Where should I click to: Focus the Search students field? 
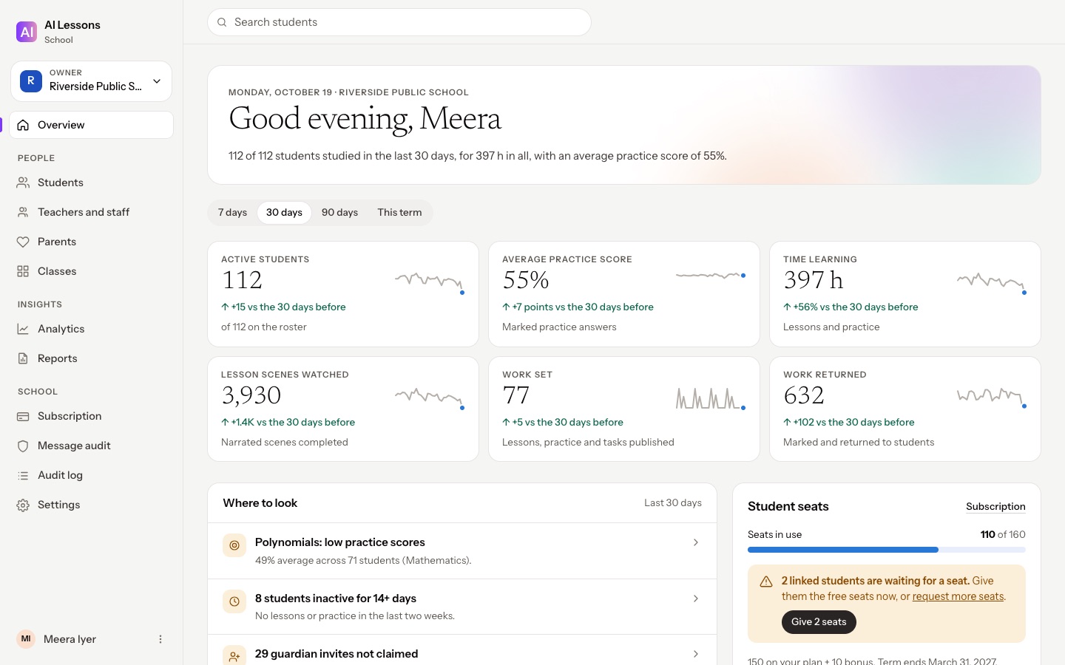[x=399, y=22]
